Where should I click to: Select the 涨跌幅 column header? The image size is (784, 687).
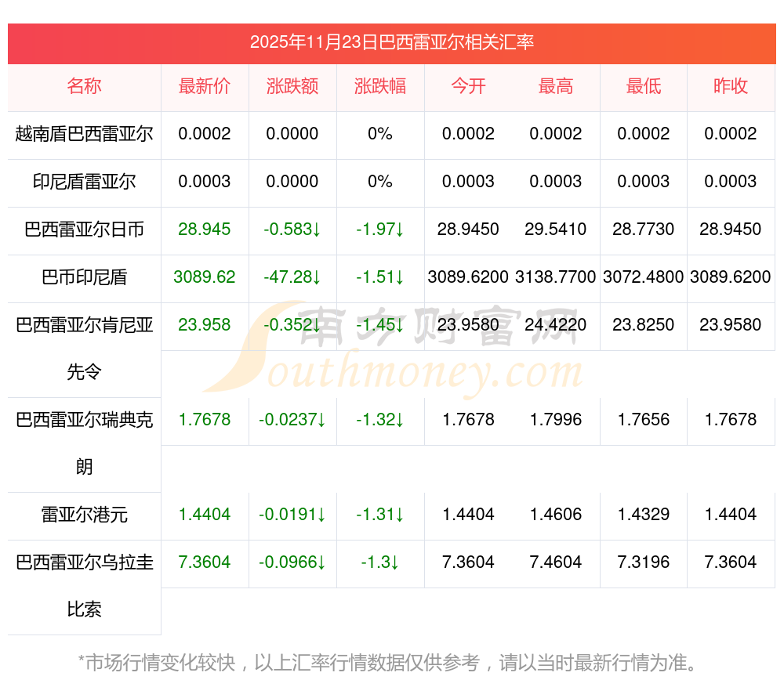click(380, 87)
